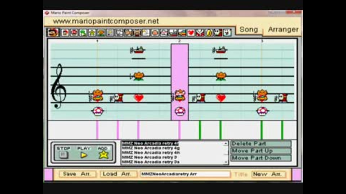Click the parts list scroll down arrow
Screen dimensions: 346x194
[x=226, y=162]
